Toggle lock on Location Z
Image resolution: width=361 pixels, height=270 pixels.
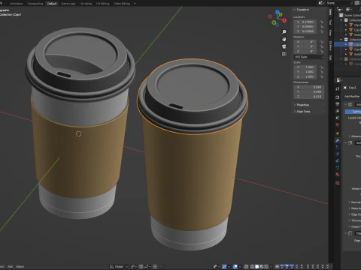322,31
